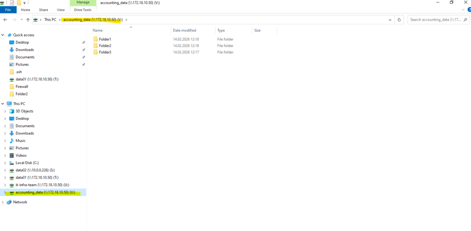This screenshot has width=471, height=231.
Task: Click the Up one level arrow
Action: pos(28,19)
